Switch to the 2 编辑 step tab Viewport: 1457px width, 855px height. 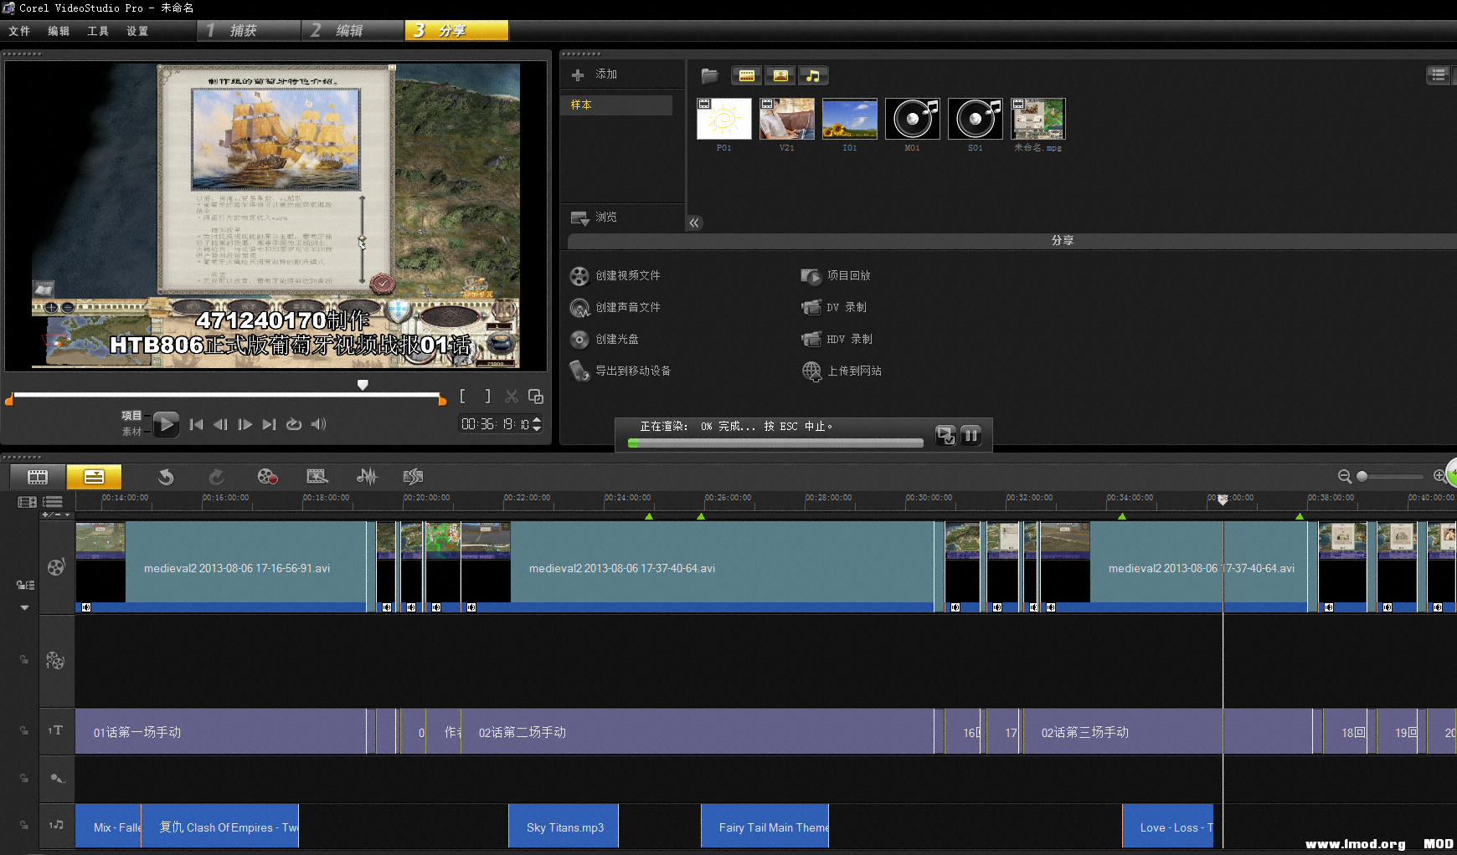(350, 31)
